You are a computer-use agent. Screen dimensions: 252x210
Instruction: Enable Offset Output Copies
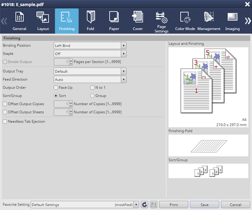[x=5, y=104]
